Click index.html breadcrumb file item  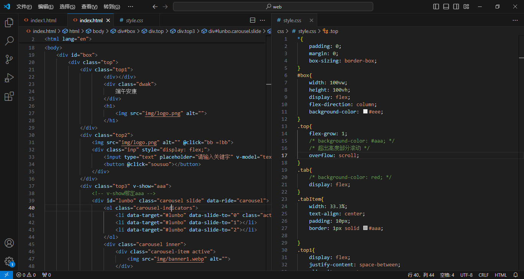41,31
